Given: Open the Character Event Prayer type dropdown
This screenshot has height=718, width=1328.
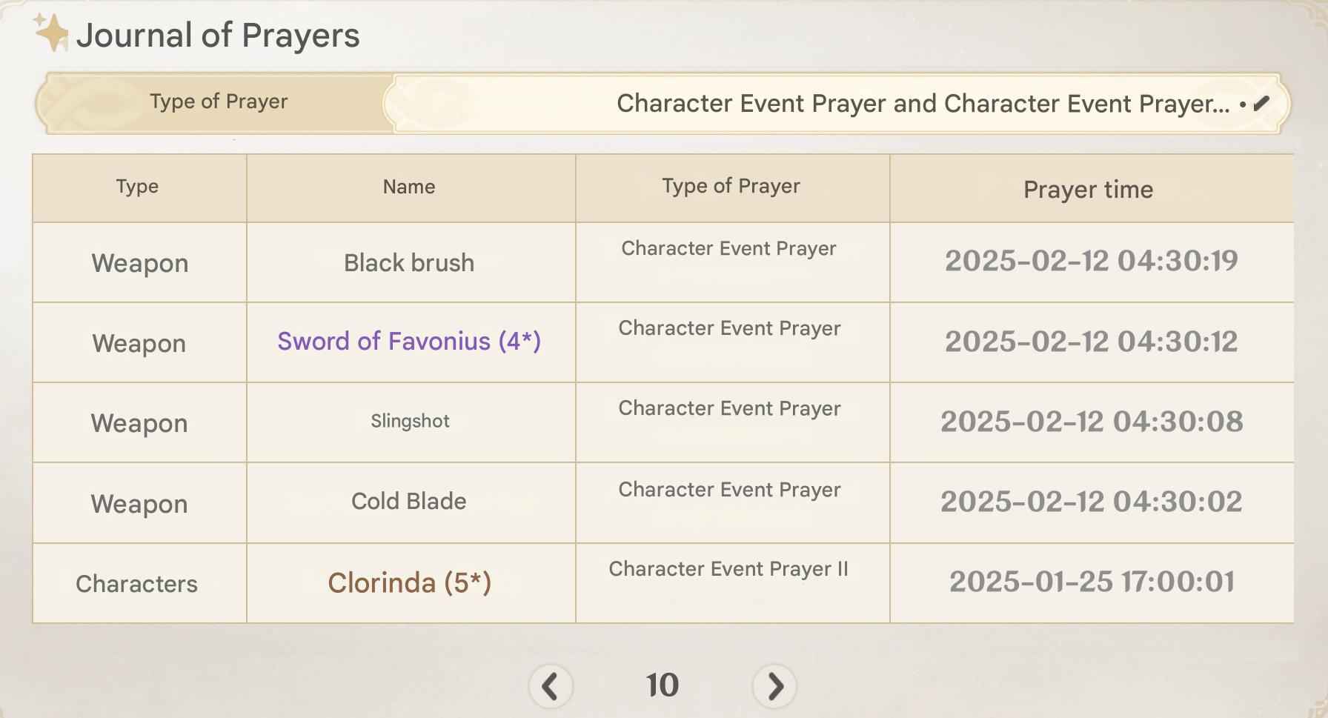Looking at the screenshot, I should 922,104.
